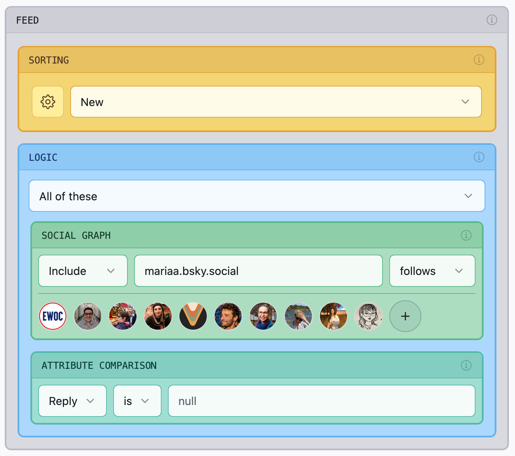515x456 pixels.
Task: Click the Feed info icon
Action: 492,20
